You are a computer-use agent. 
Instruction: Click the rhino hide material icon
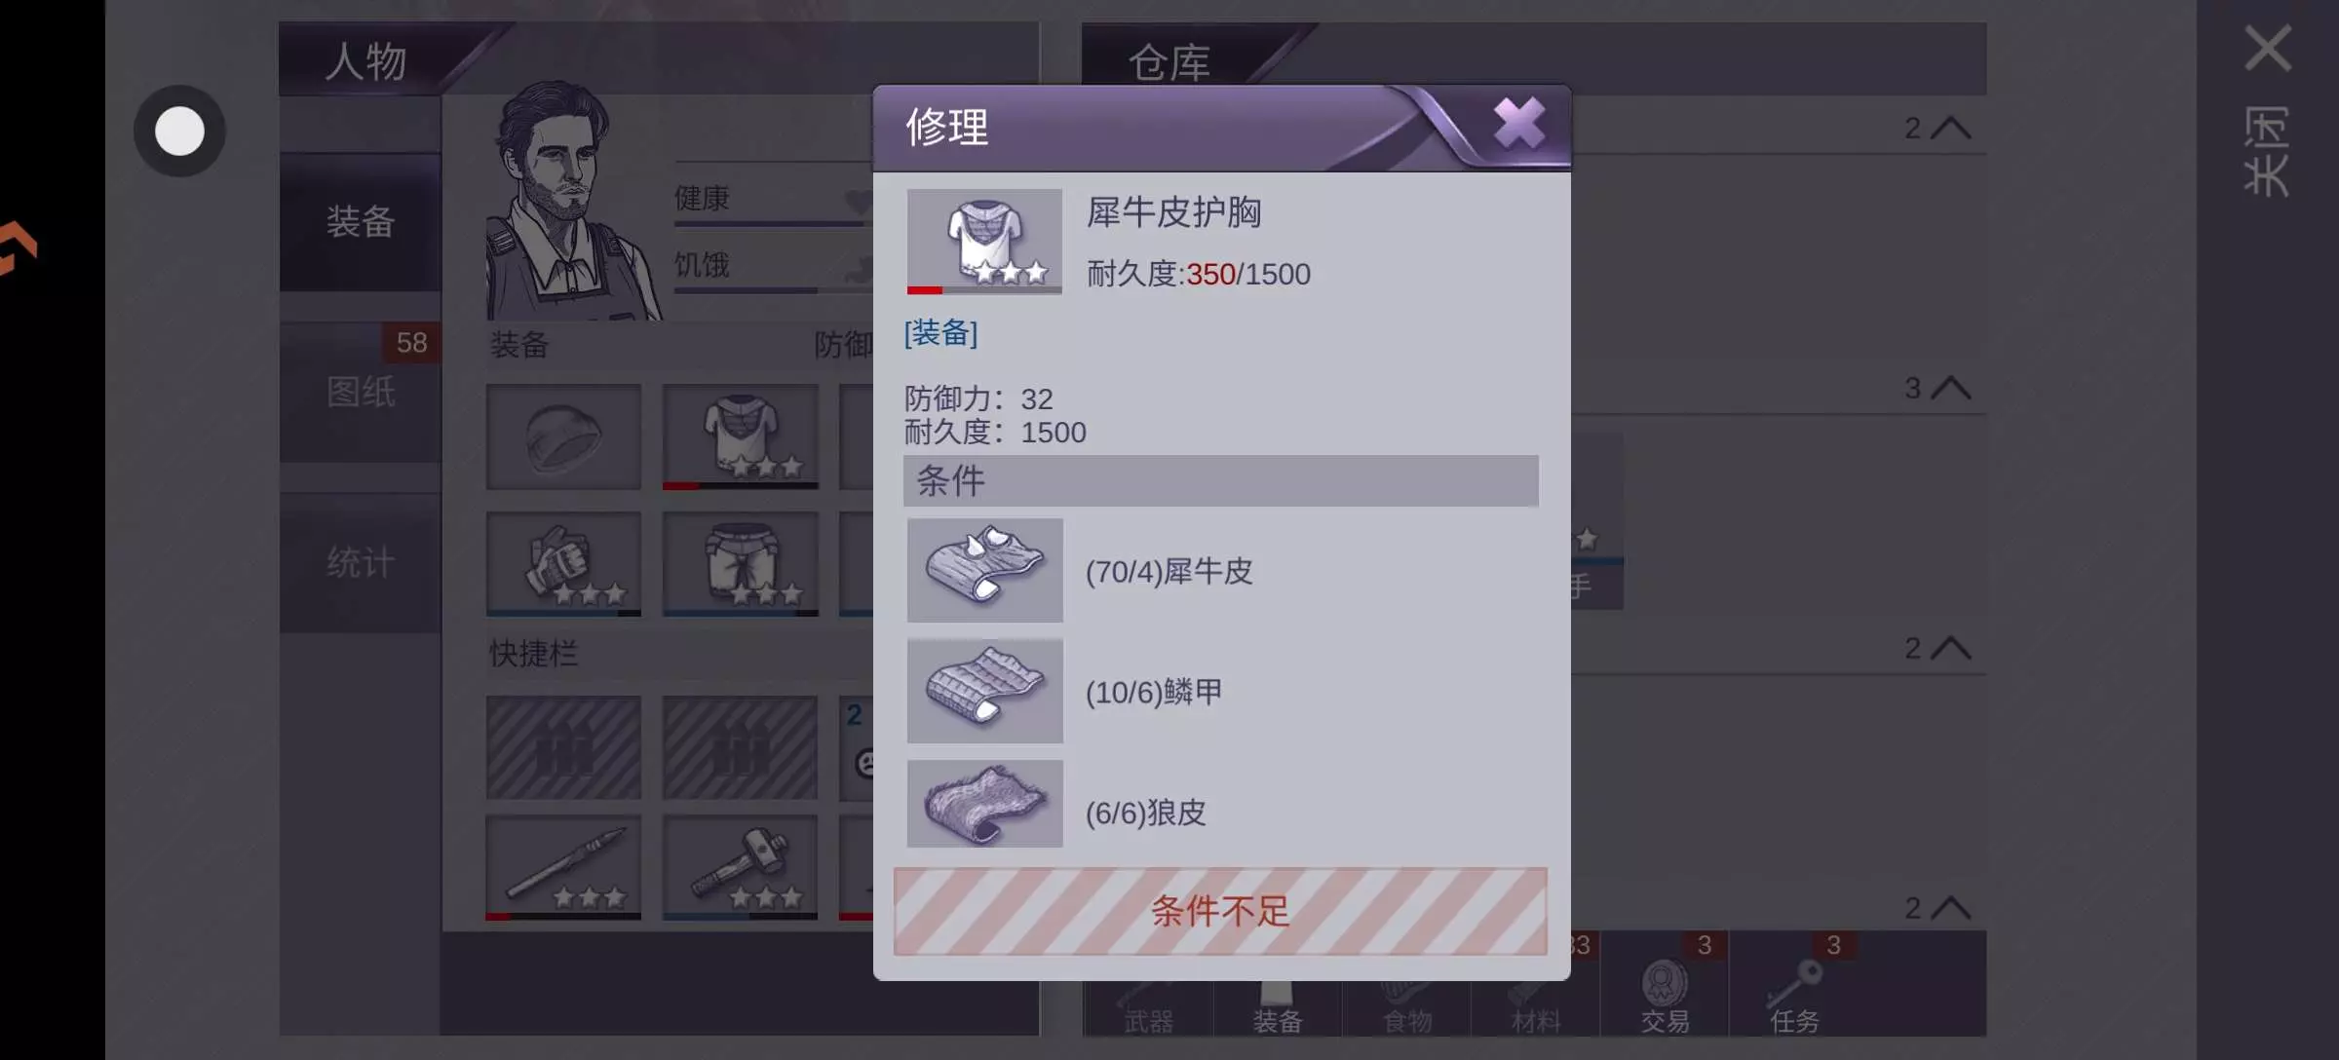click(984, 570)
